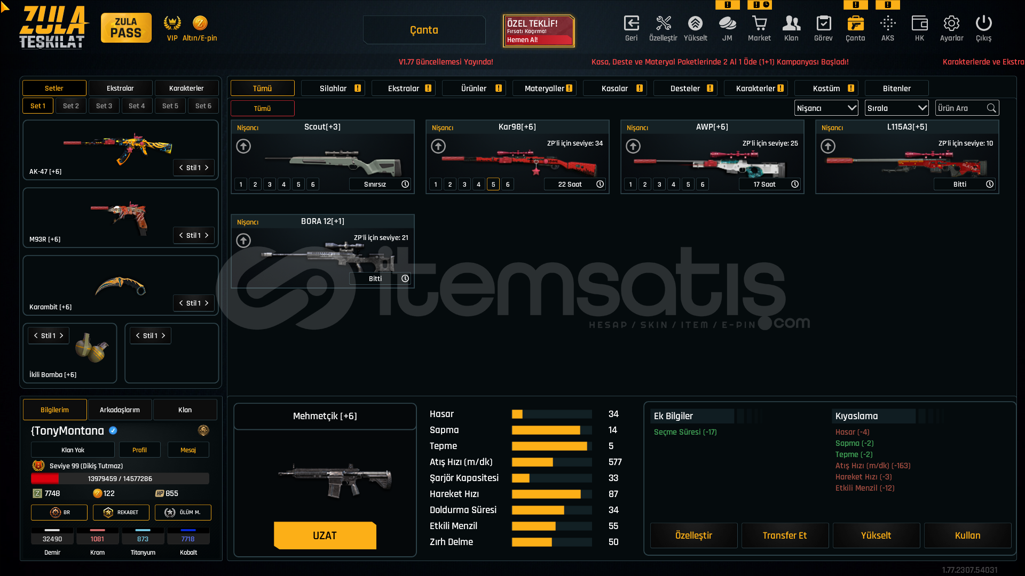Image resolution: width=1025 pixels, height=576 pixels.
Task: Next style arrow for İkili Bomba
Action: 61,335
